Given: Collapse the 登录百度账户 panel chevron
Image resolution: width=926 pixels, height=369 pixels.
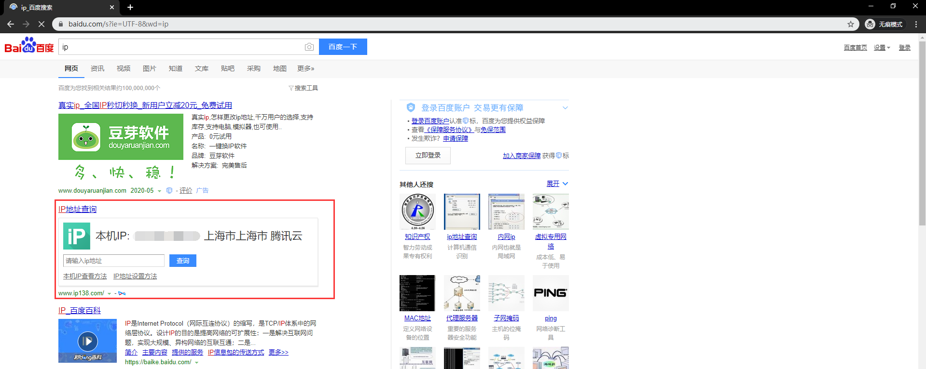Looking at the screenshot, I should click(565, 108).
